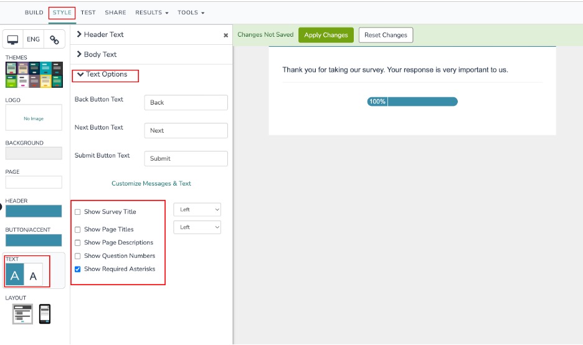583x345 pixels.
Task: Open Customize Messages & Text link
Action: [x=151, y=183]
